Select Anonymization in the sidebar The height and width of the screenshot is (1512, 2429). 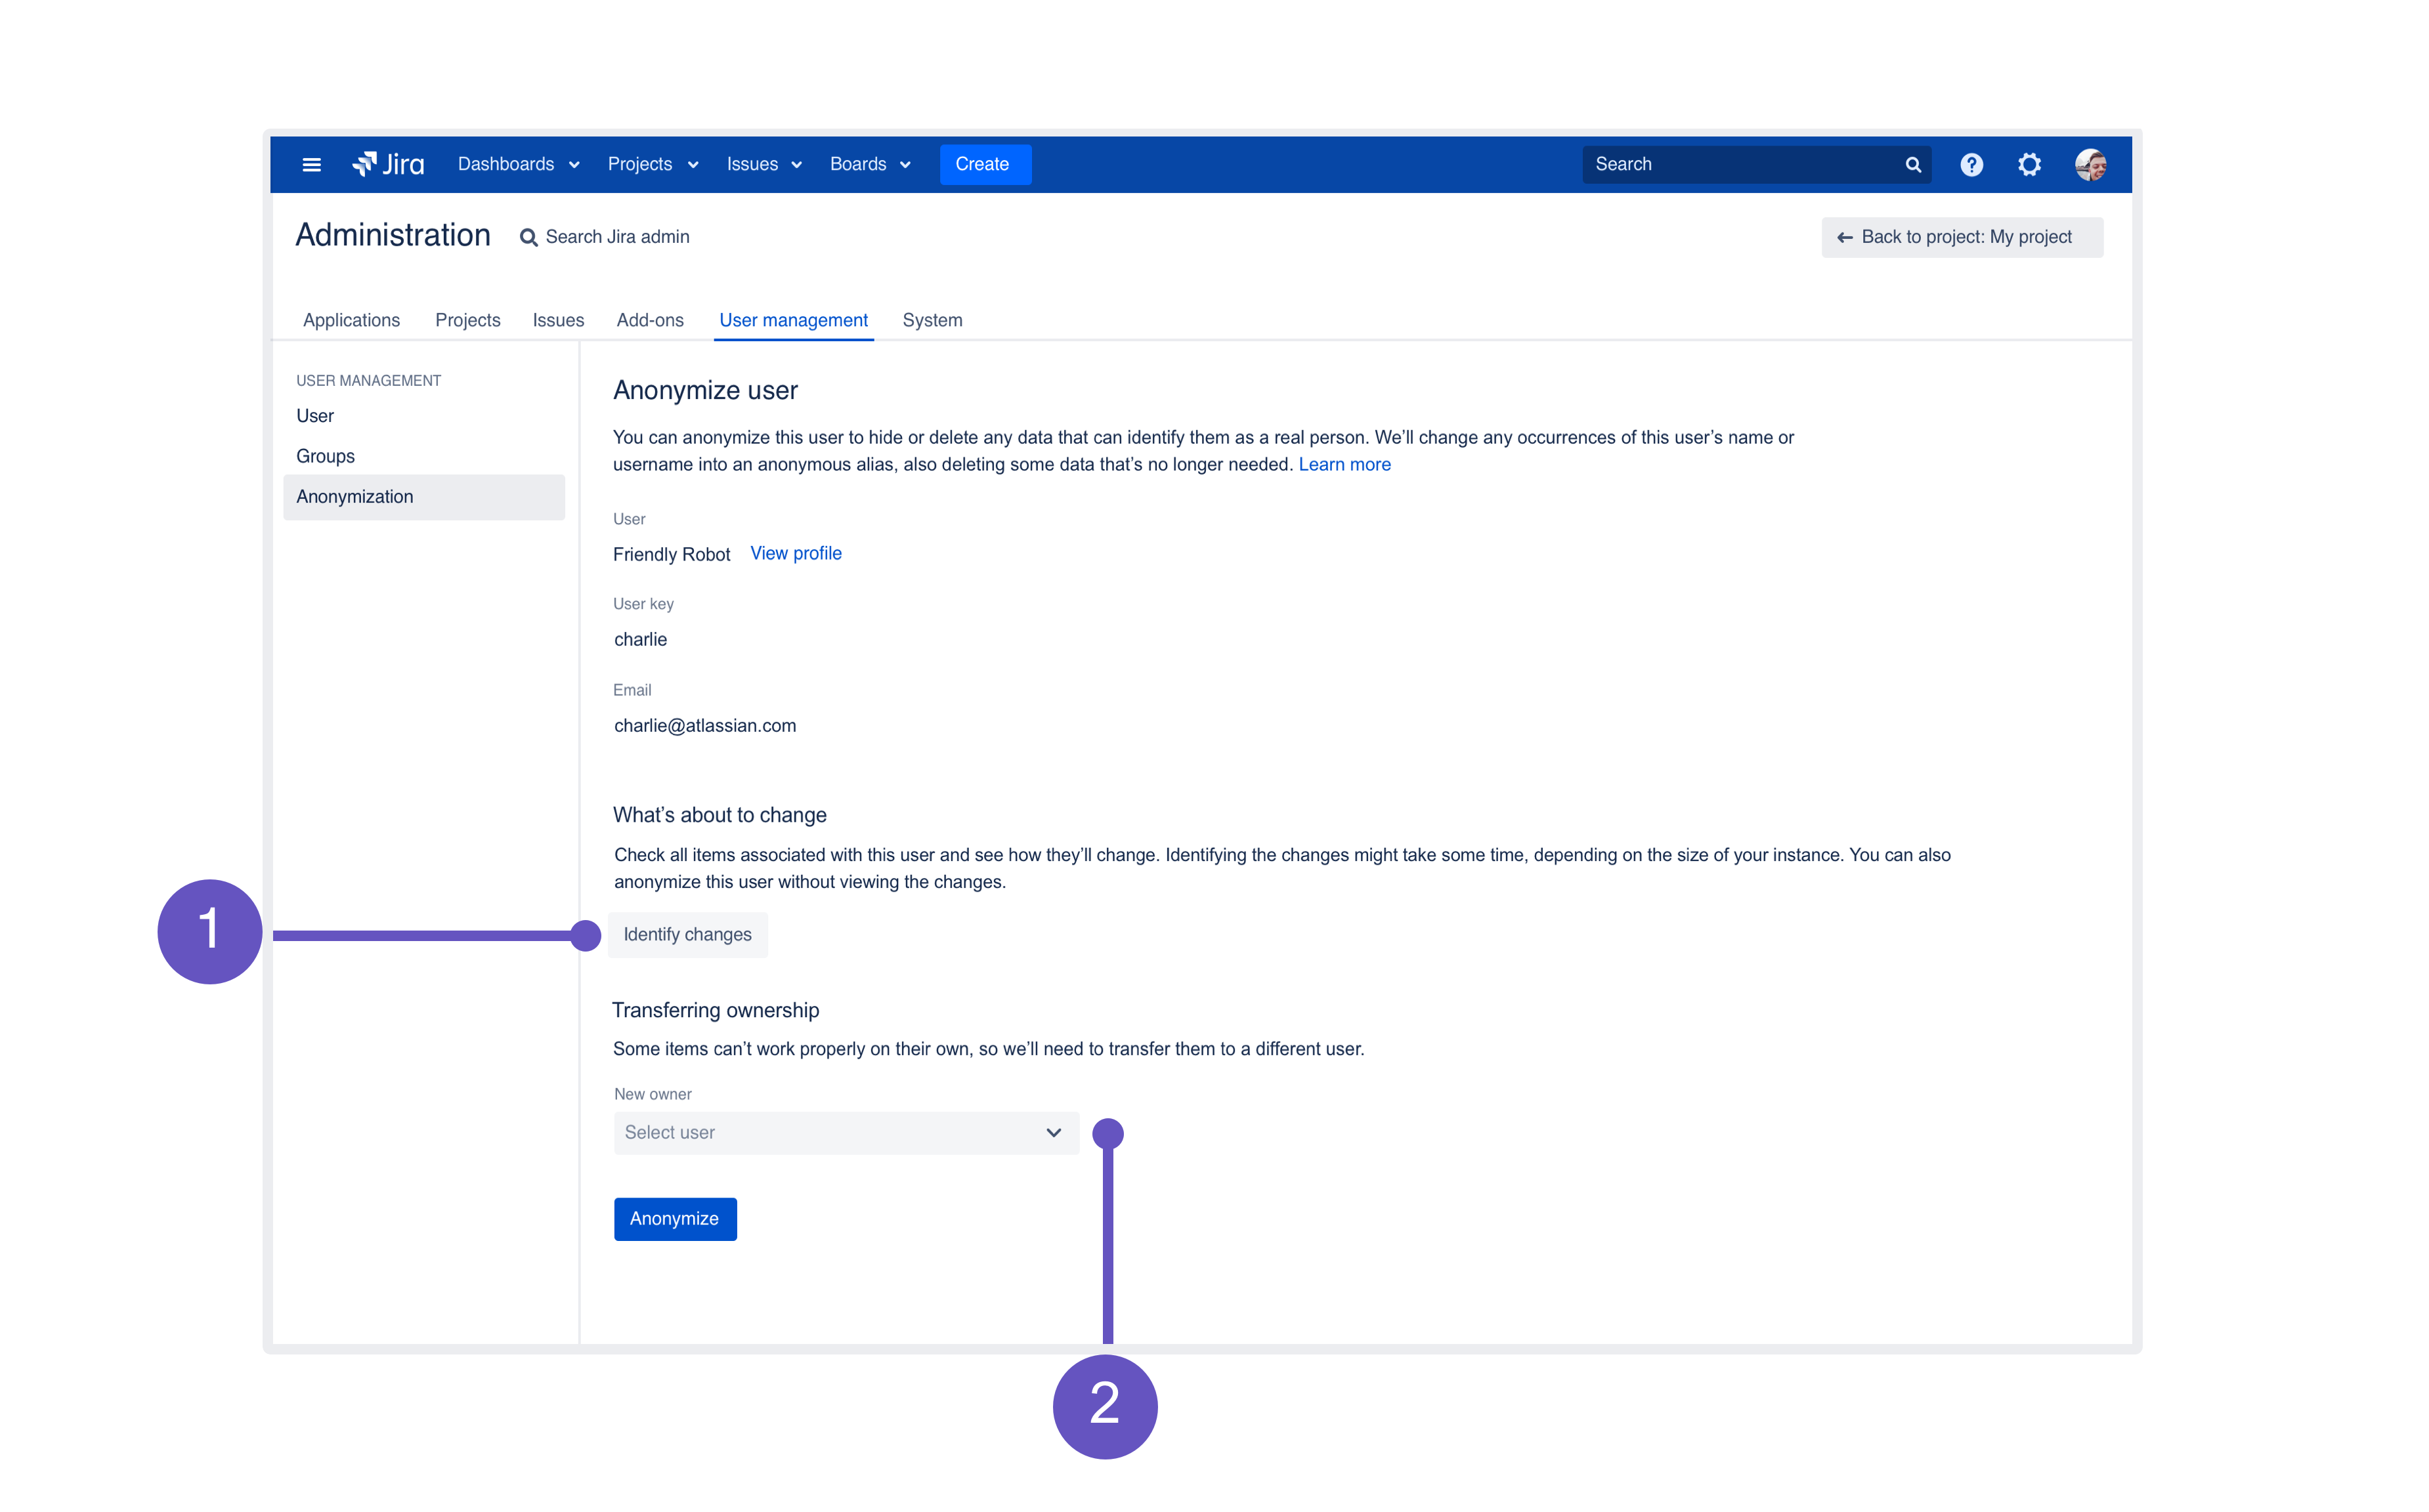click(x=424, y=497)
